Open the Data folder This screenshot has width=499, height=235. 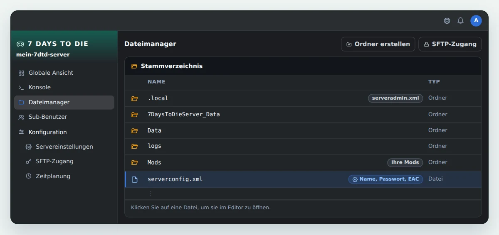(x=303, y=131)
